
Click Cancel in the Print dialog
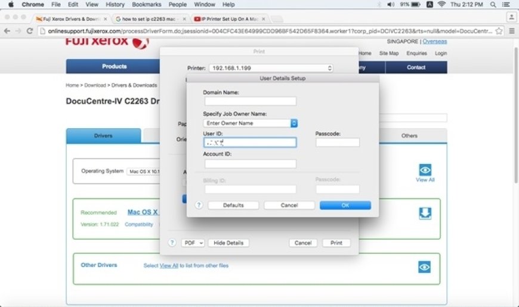pyautogui.click(x=303, y=243)
